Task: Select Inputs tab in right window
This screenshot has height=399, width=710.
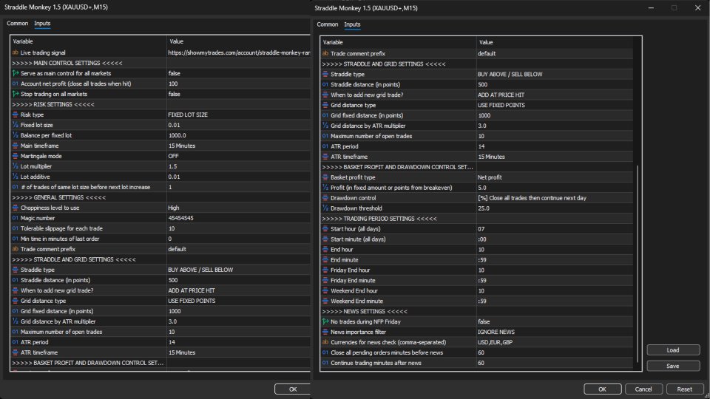Action: (352, 24)
